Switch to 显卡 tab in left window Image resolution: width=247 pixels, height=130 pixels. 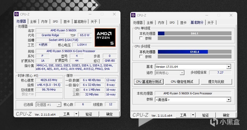[x=67, y=22]
